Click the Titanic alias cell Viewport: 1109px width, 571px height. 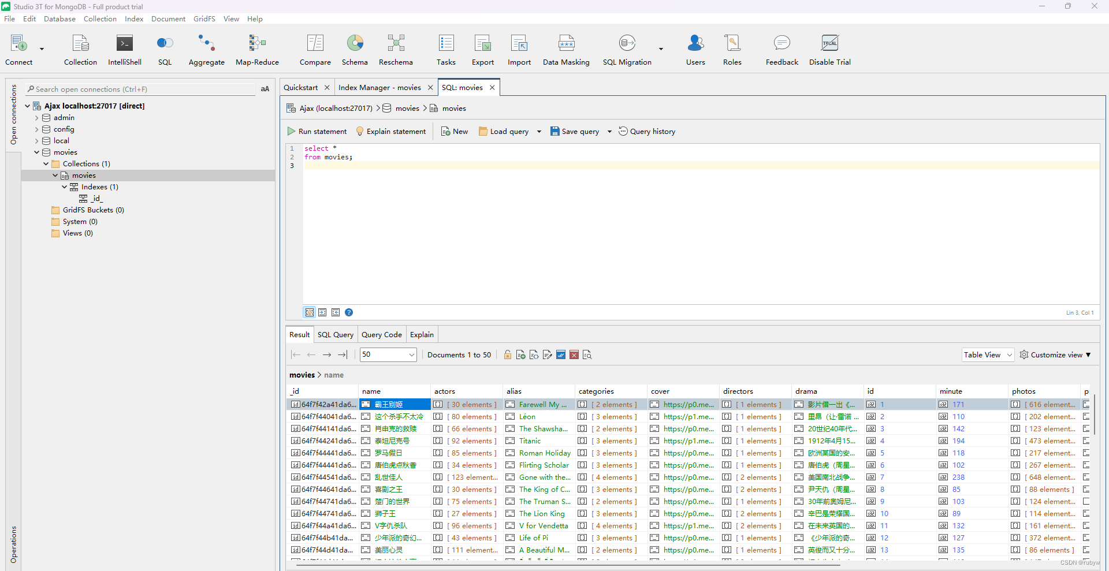point(538,441)
